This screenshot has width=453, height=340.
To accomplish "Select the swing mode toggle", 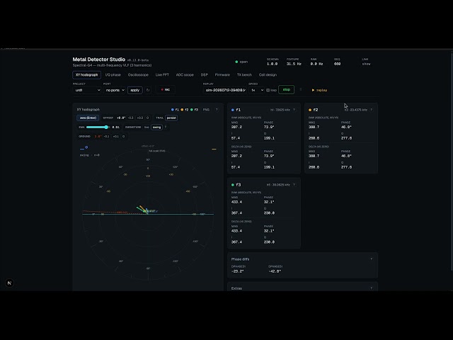I will click(156, 127).
